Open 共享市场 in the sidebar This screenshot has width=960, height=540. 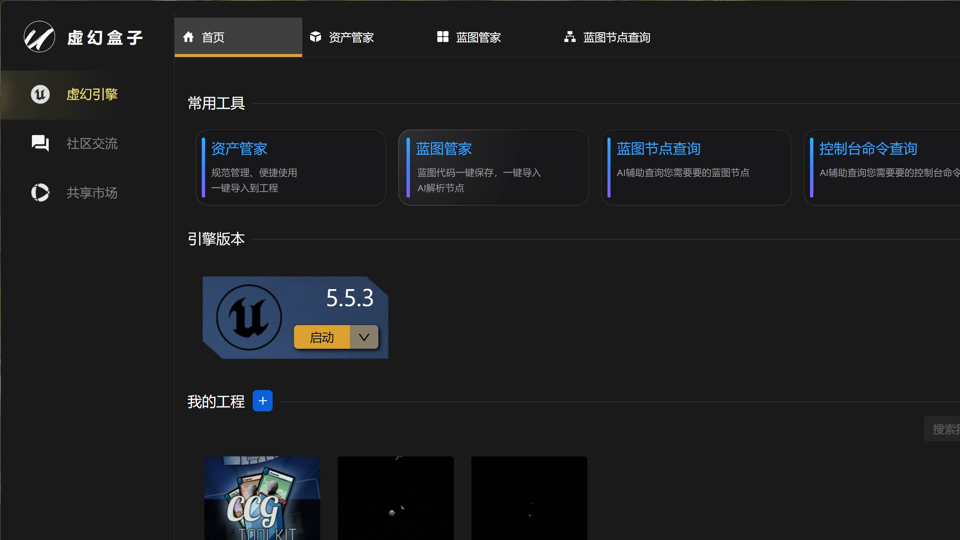point(87,193)
